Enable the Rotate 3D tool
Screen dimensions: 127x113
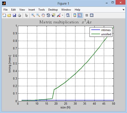pos(48,15)
